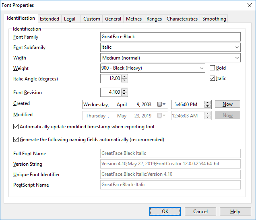This screenshot has width=256, height=220.
Task: Expand the Font Subfamily dropdown
Action: (x=237, y=47)
